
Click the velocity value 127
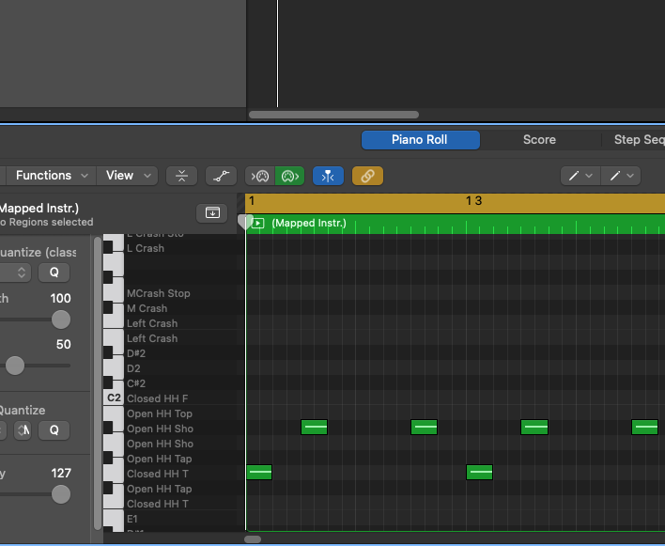61,473
